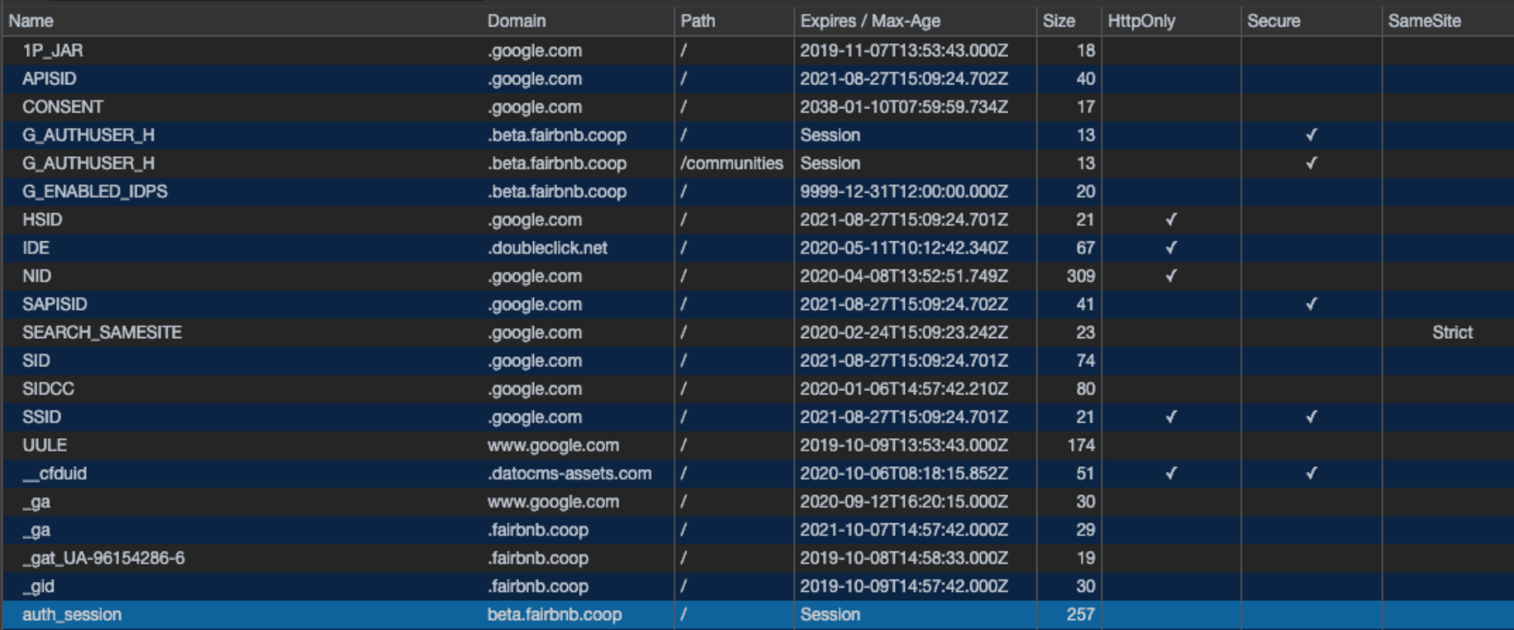Click expiry 2020-05-11T10:12:42.340Z
This screenshot has width=1514, height=630.
[904, 248]
